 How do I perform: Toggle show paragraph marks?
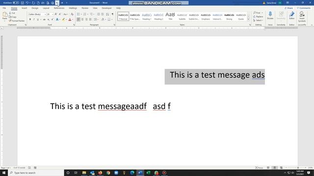point(112,14)
